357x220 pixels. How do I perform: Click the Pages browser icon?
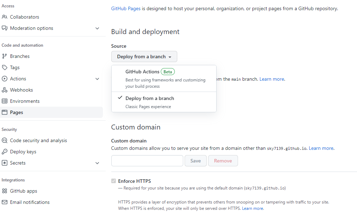[x=5, y=112]
